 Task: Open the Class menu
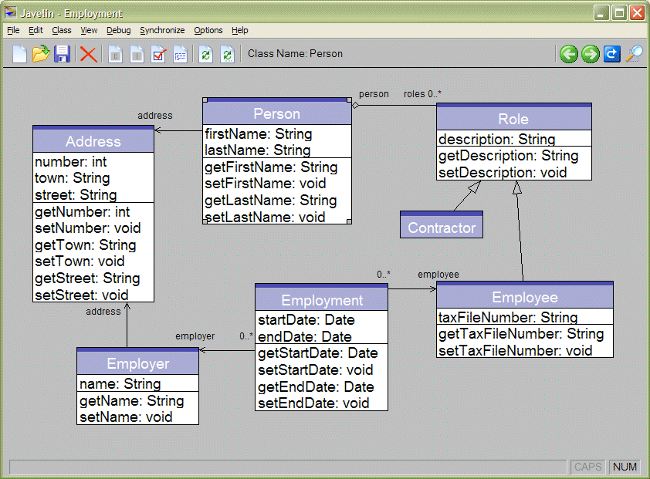[62, 30]
